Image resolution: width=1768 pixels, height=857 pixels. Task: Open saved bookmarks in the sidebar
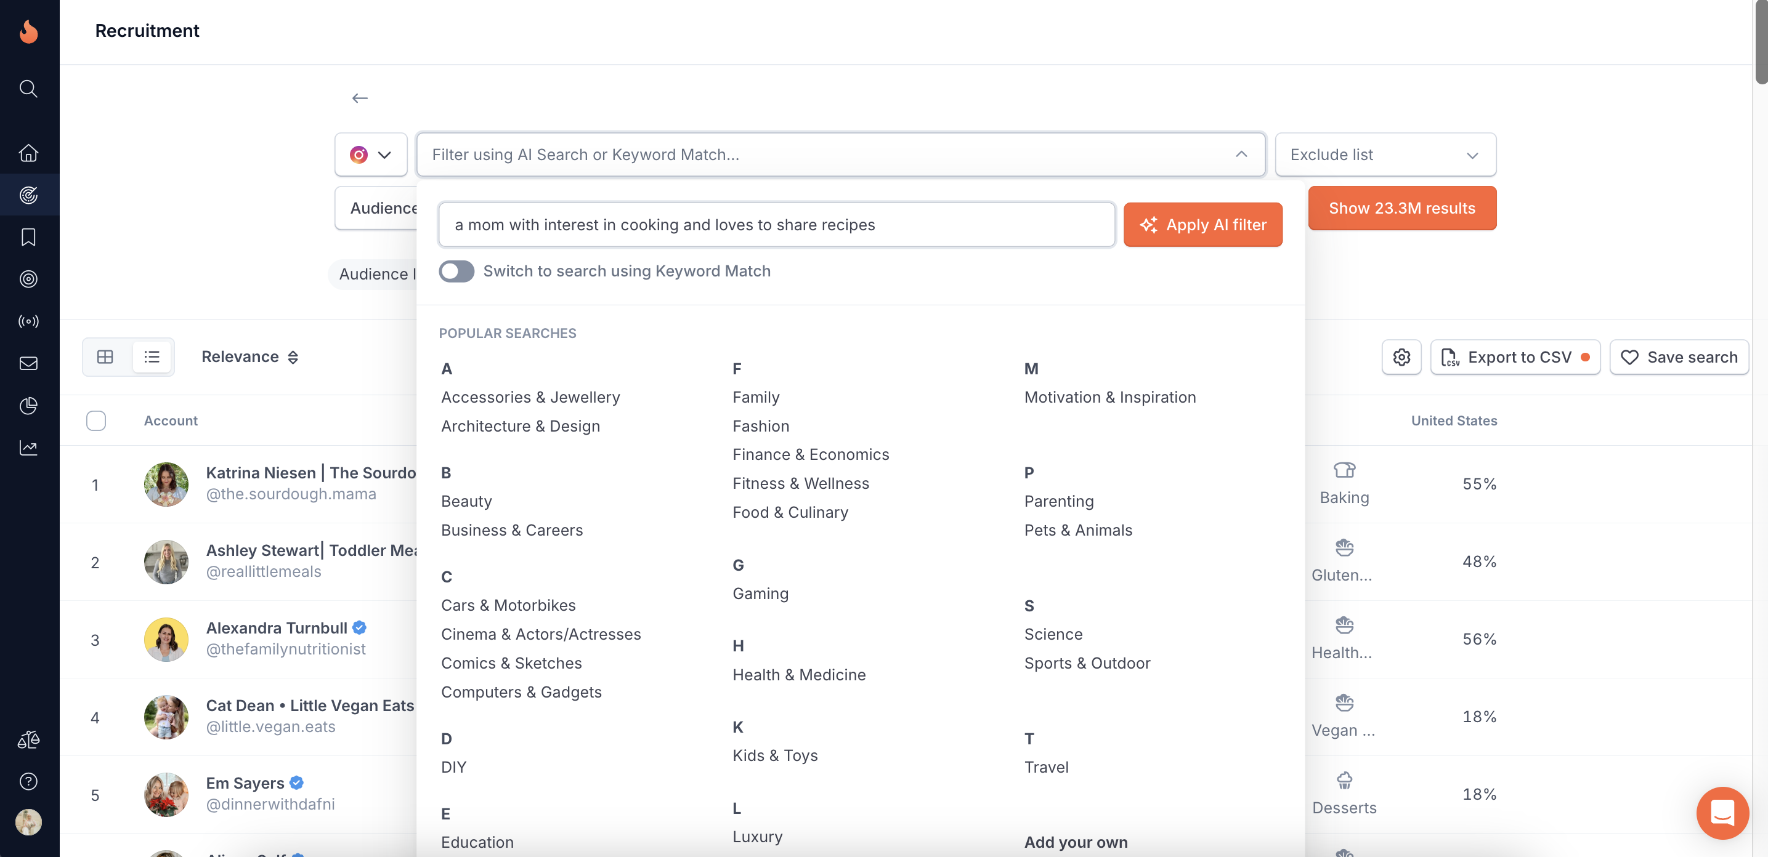pyautogui.click(x=28, y=236)
